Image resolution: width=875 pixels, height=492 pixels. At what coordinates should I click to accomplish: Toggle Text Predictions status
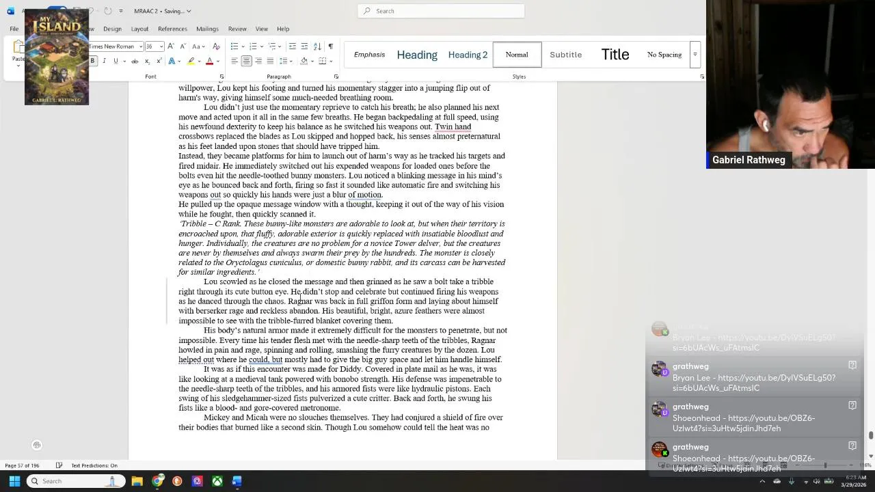(x=94, y=465)
